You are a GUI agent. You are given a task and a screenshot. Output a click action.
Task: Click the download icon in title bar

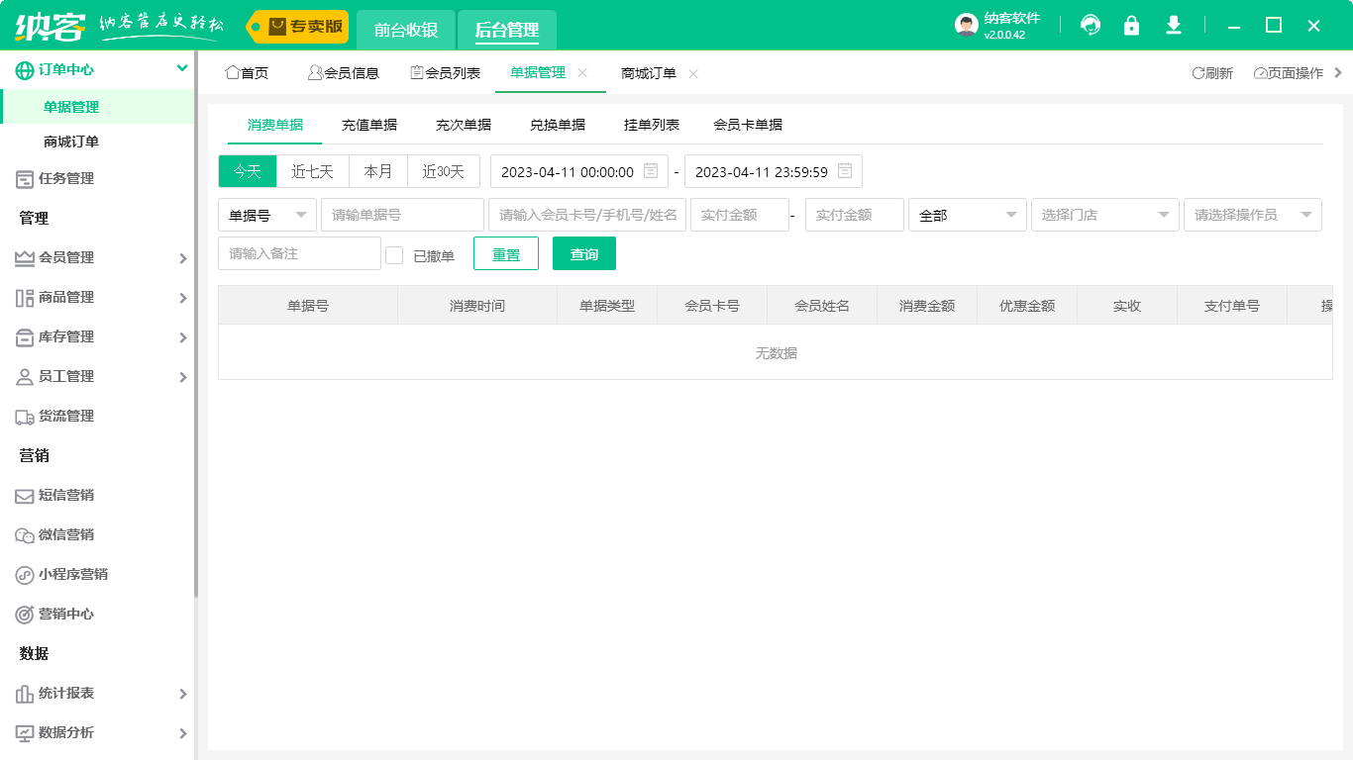[1174, 26]
